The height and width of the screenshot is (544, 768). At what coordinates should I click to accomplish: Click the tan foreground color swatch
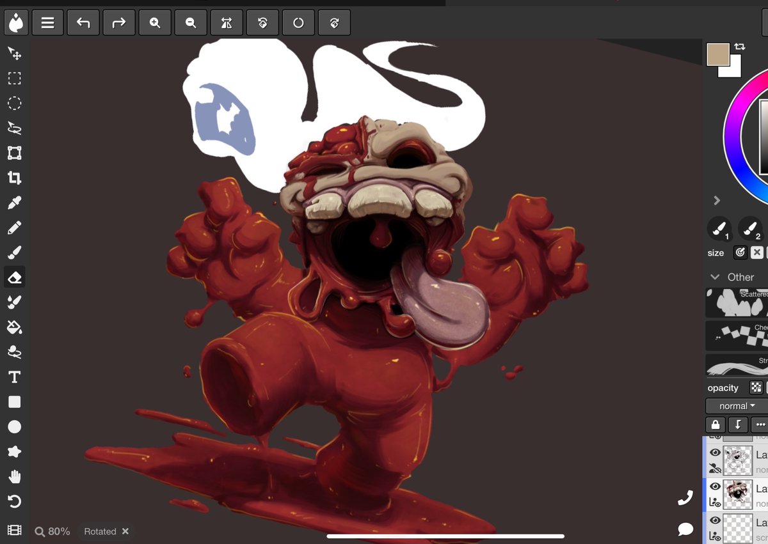[717, 54]
